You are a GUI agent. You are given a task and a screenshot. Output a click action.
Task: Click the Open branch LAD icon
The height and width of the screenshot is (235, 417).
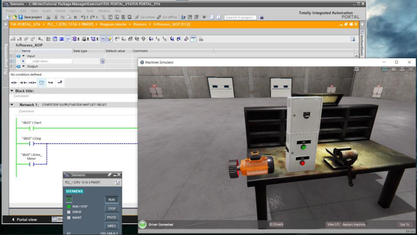click(x=51, y=82)
